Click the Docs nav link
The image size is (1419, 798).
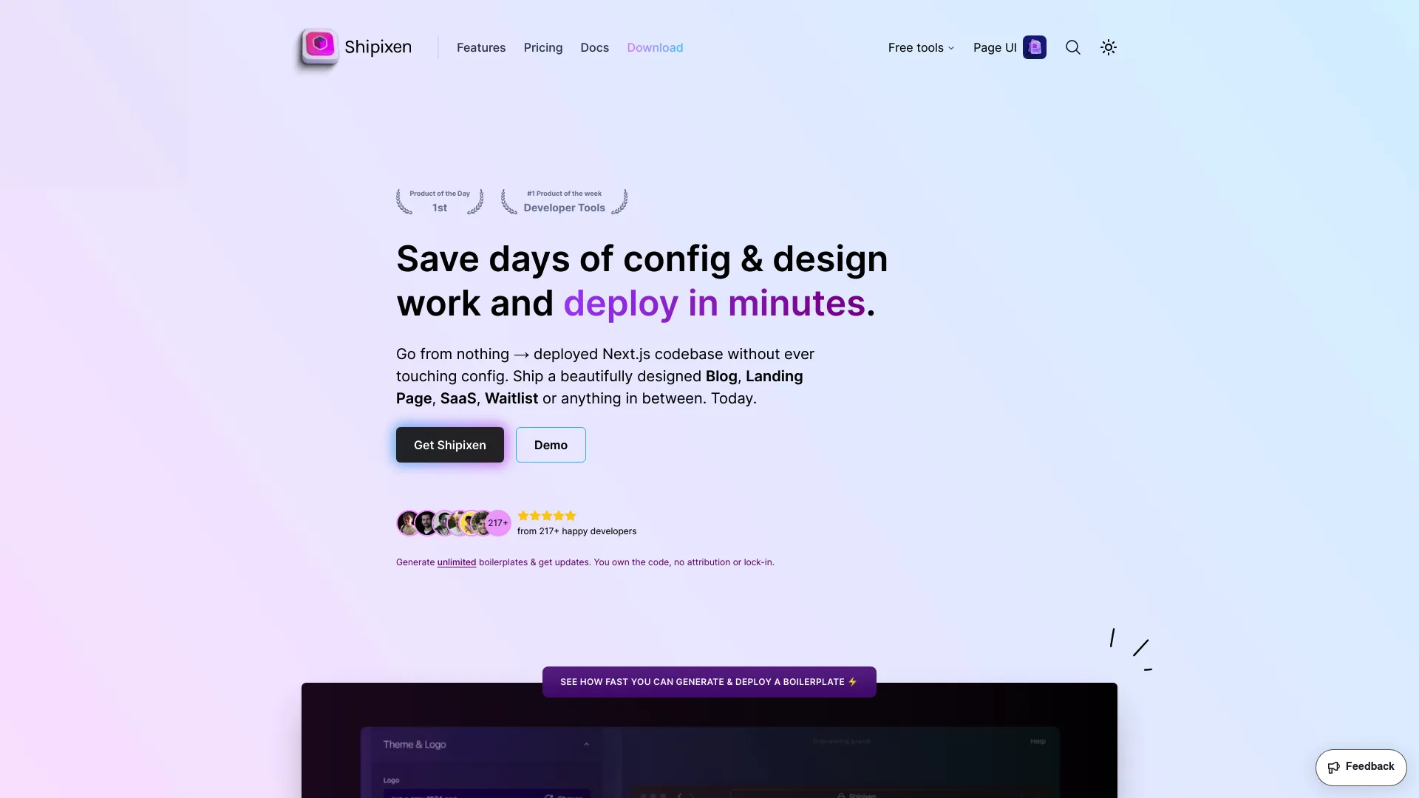[x=594, y=47]
